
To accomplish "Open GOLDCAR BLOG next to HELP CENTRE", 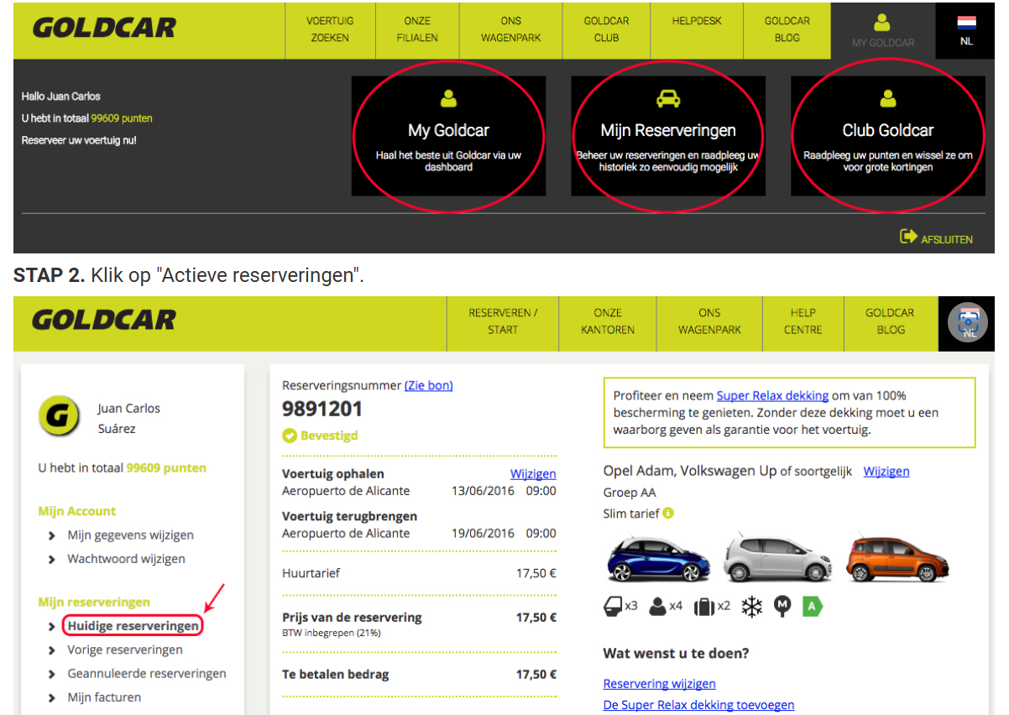I will click(x=891, y=321).
